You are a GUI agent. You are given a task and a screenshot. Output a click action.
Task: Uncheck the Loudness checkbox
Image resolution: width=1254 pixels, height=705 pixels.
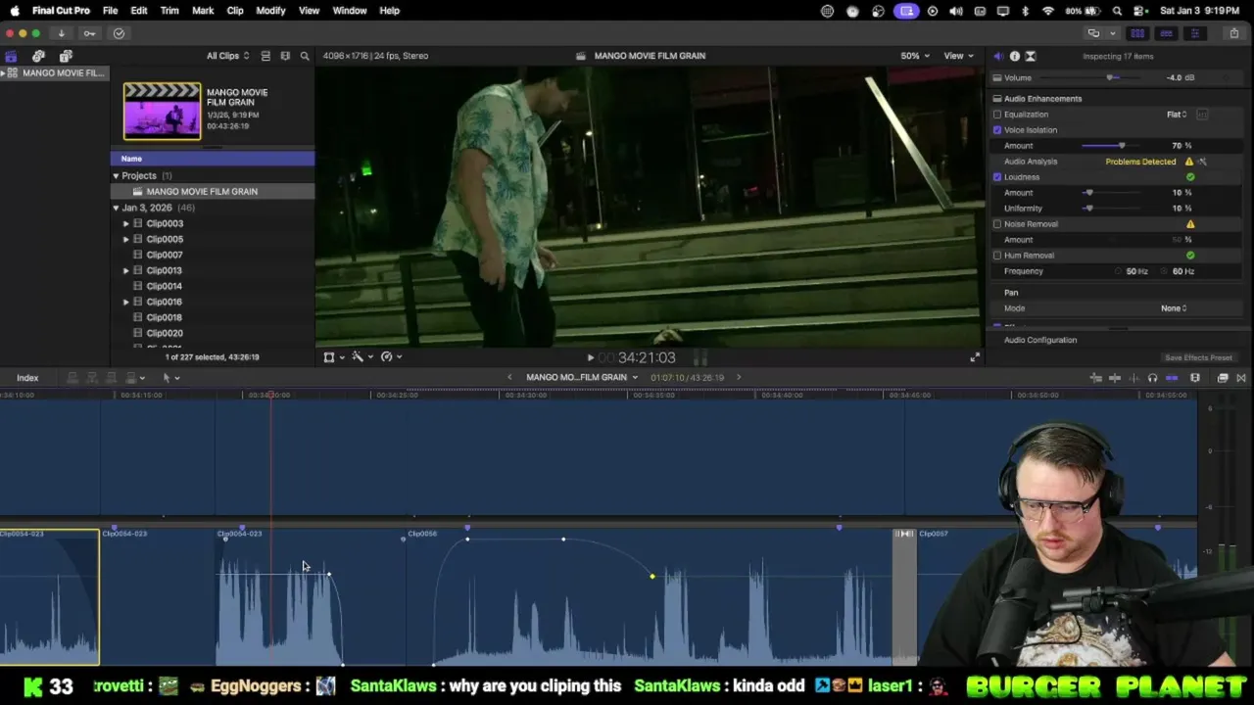click(997, 177)
